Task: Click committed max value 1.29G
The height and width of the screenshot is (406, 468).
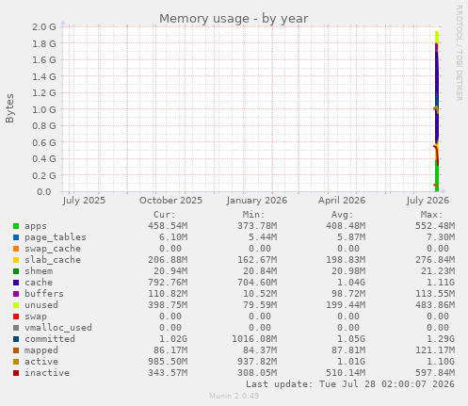Action: pos(441,339)
